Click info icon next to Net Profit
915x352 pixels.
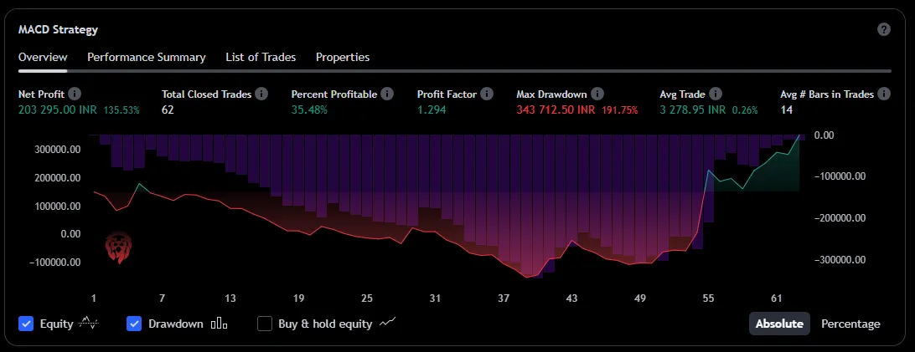click(75, 94)
